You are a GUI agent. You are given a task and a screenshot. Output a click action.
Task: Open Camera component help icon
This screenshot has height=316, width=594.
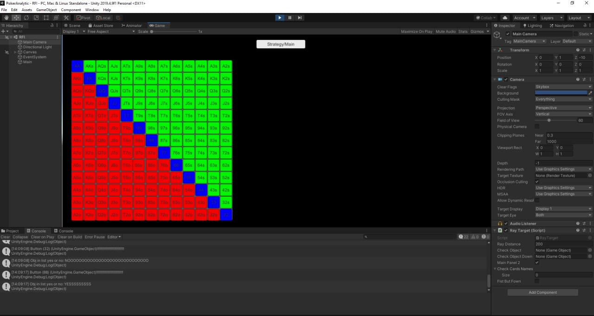coord(578,79)
